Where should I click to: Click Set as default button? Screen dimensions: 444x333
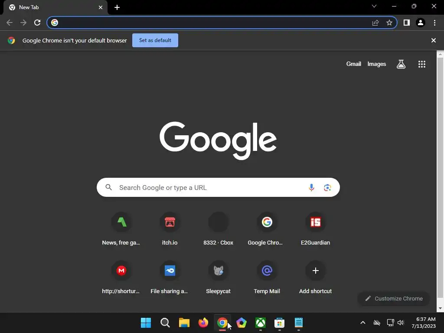[155, 40]
